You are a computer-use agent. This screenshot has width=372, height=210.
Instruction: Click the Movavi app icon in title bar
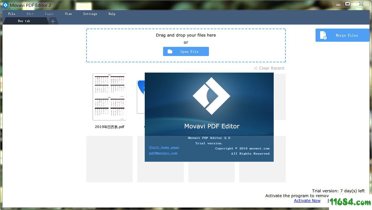point(5,5)
